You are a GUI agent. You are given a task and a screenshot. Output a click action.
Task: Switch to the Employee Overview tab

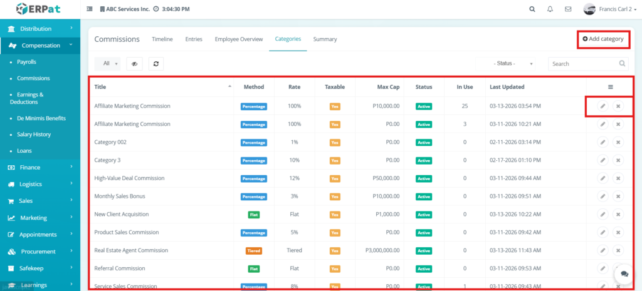click(238, 39)
